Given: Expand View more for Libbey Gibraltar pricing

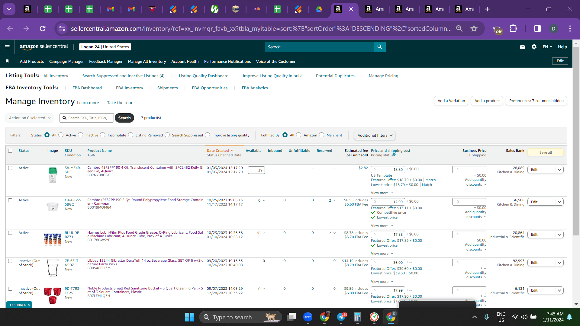Looking at the screenshot, I should click(382, 282).
